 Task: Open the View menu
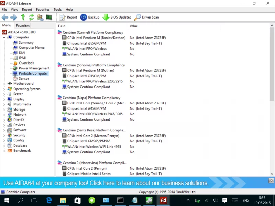[14, 10]
